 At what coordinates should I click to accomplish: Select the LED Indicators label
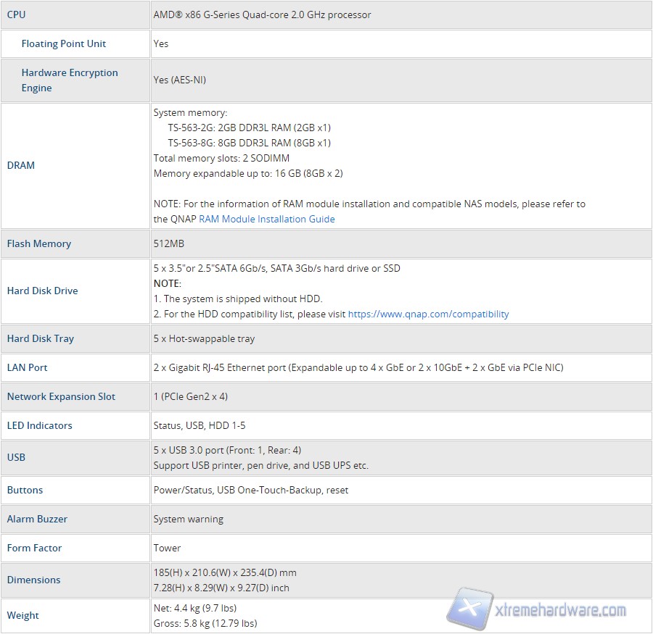pyautogui.click(x=40, y=425)
